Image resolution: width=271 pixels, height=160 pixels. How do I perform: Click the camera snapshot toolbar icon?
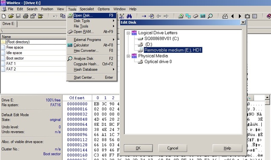pos(247,16)
